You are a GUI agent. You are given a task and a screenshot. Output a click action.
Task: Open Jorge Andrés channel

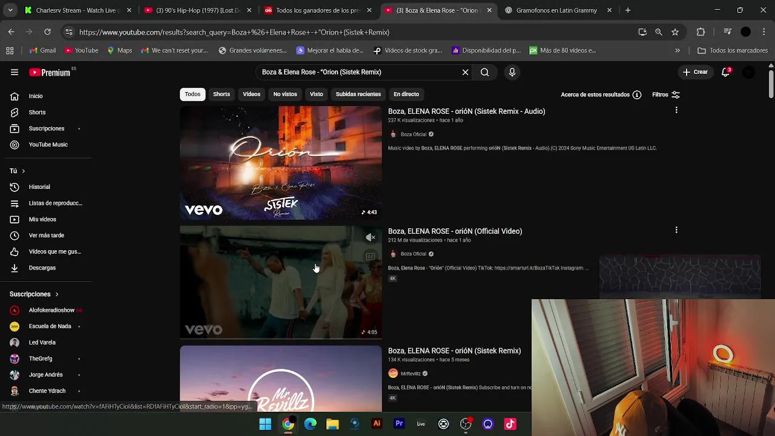[x=45, y=374]
